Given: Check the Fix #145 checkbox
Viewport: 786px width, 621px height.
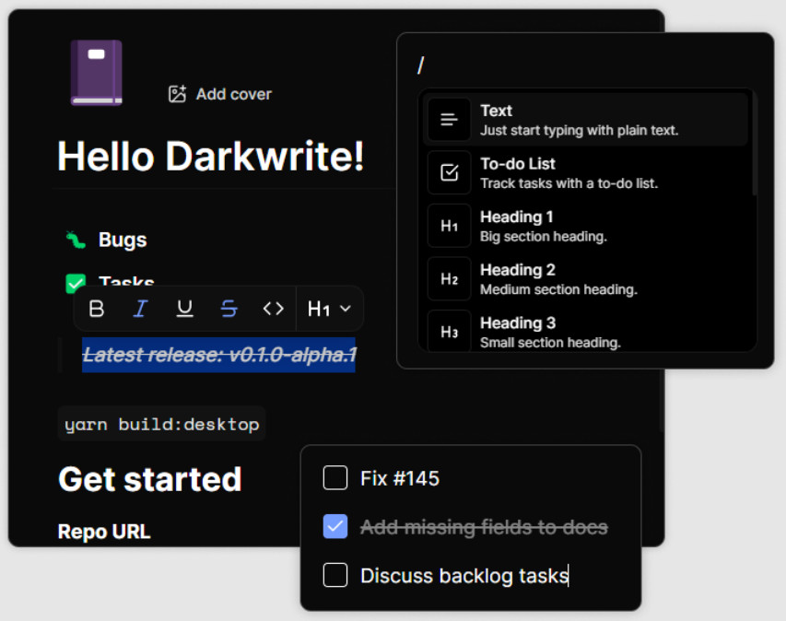Looking at the screenshot, I should click(335, 477).
